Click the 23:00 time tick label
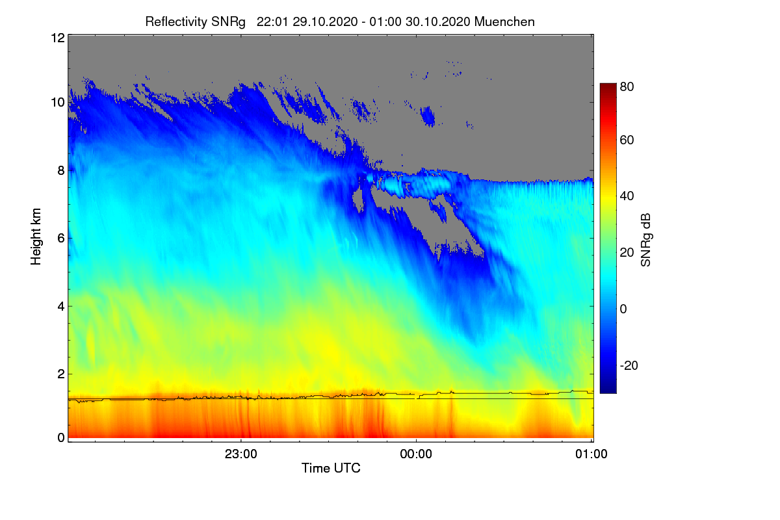 (x=241, y=454)
